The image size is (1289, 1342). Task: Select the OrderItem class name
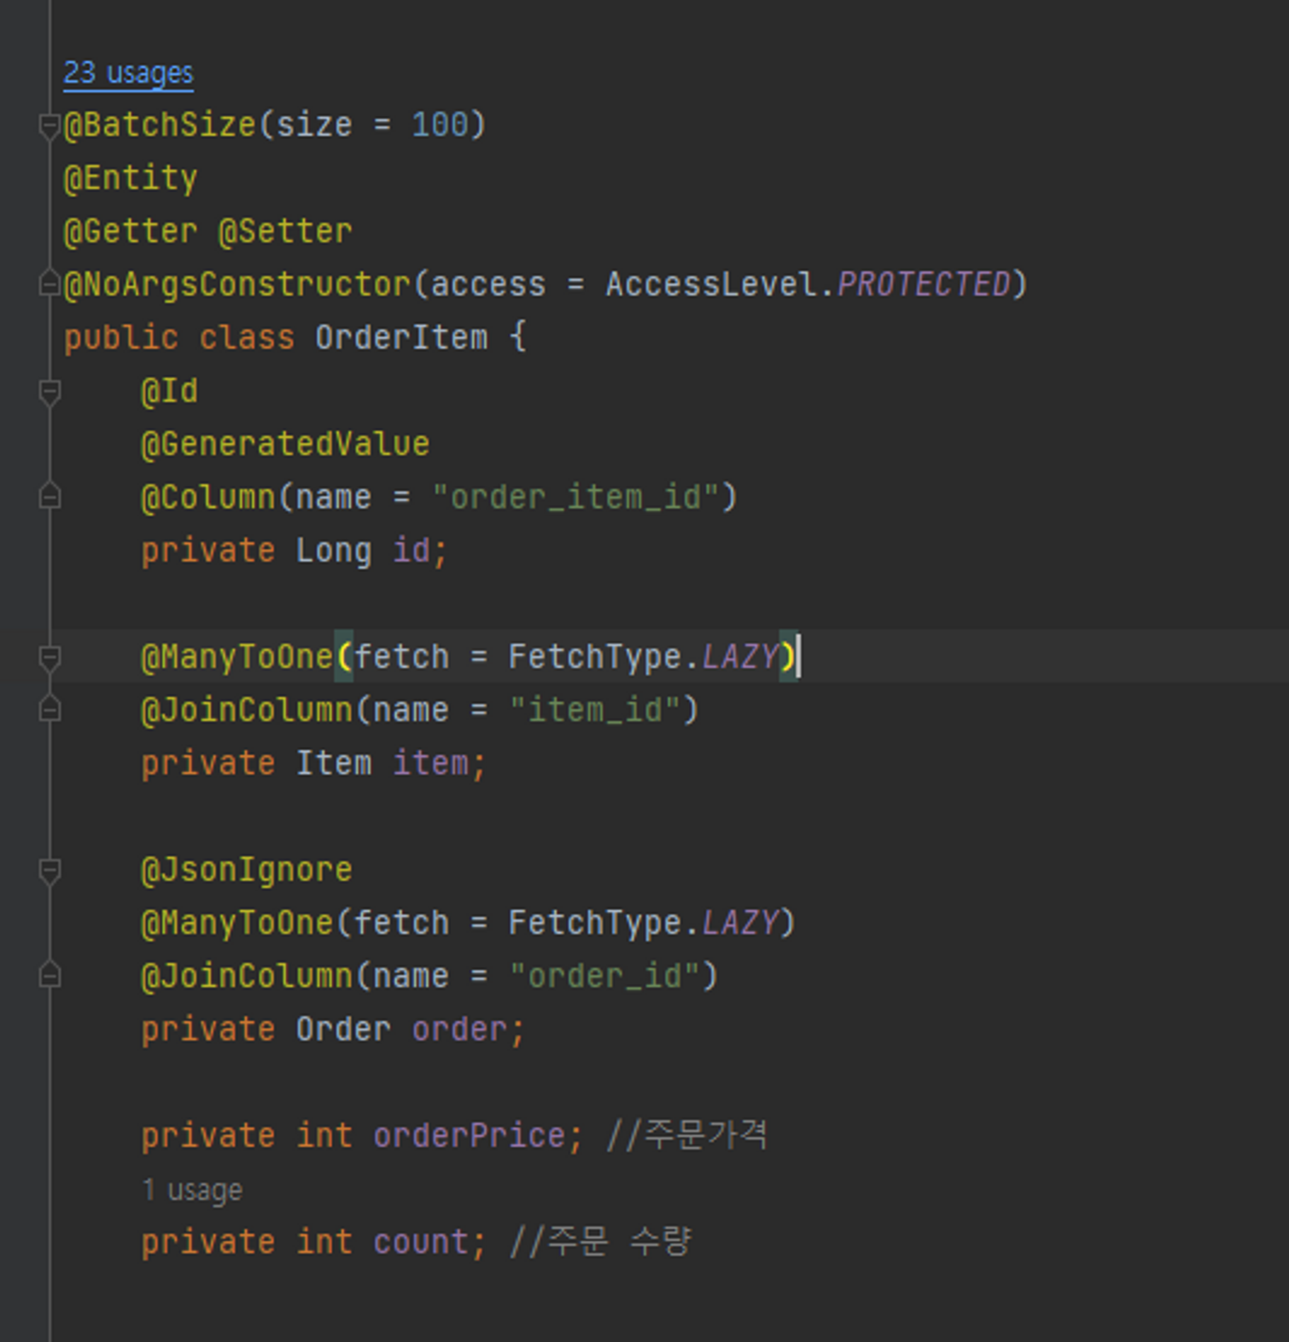point(401,337)
